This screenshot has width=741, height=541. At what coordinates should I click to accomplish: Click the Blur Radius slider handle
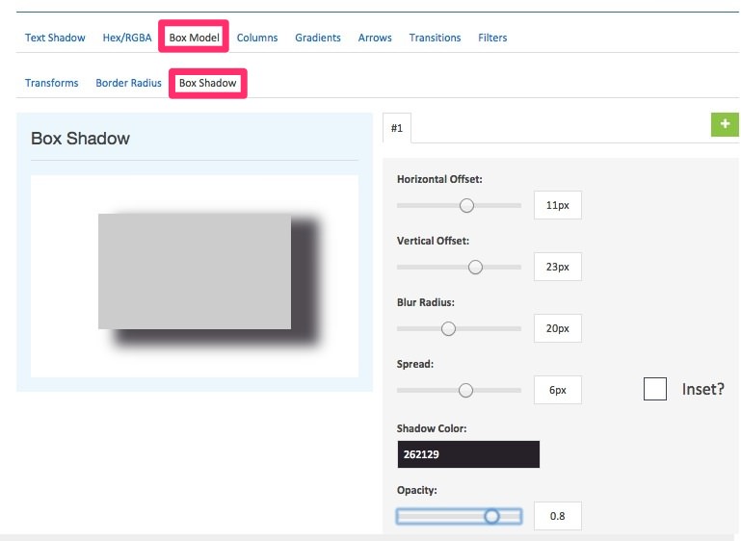[448, 328]
